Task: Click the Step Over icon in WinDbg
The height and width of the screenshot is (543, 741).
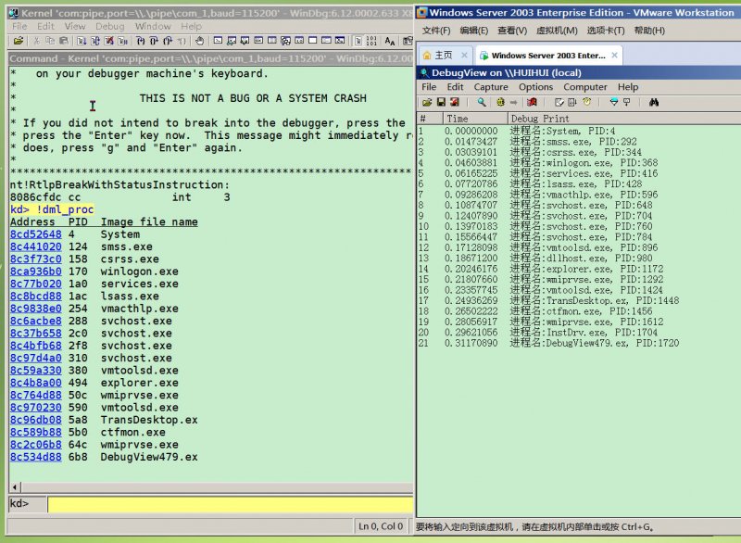Action: click(x=154, y=41)
